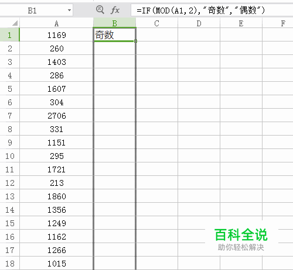Select column C header

pos(156,23)
